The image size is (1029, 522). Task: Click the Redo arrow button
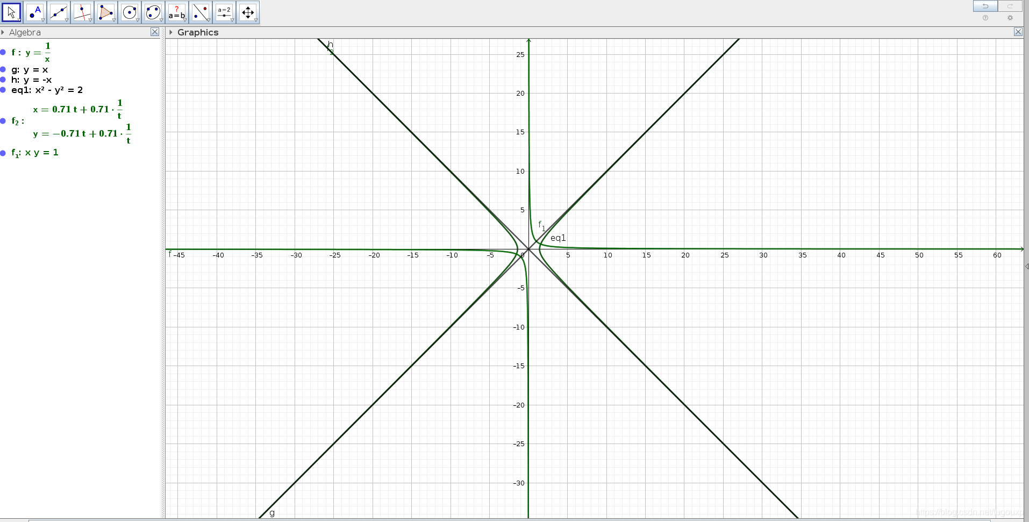1010,6
